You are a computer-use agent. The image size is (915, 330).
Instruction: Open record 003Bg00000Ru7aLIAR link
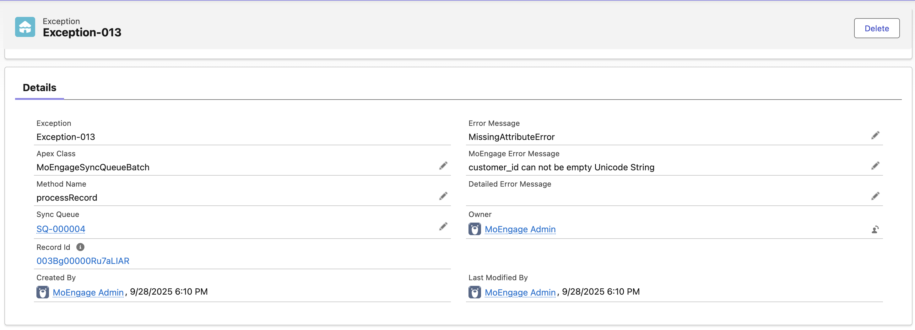tap(83, 261)
